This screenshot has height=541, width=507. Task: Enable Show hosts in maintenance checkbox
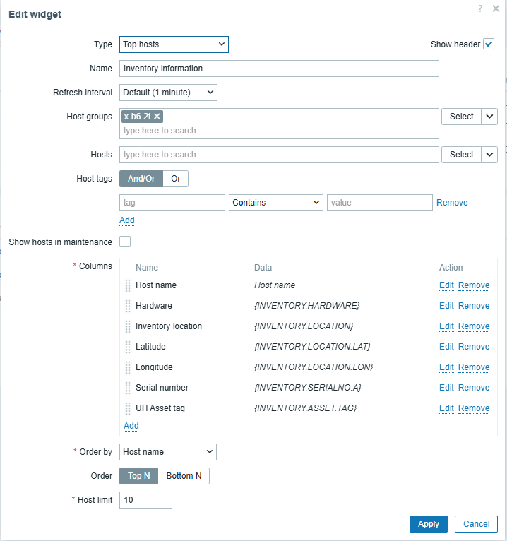[x=125, y=242]
